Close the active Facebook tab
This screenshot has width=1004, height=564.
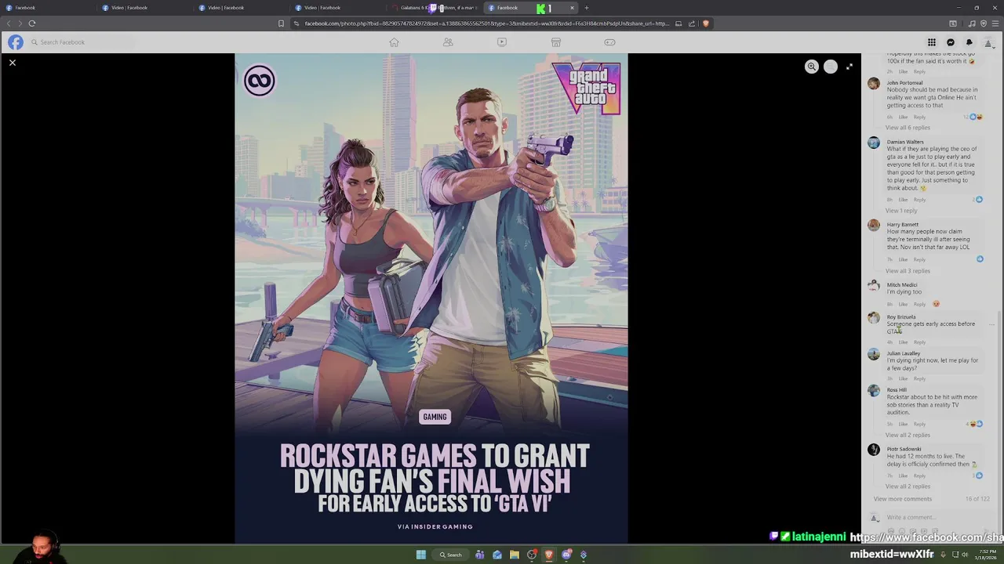572,8
